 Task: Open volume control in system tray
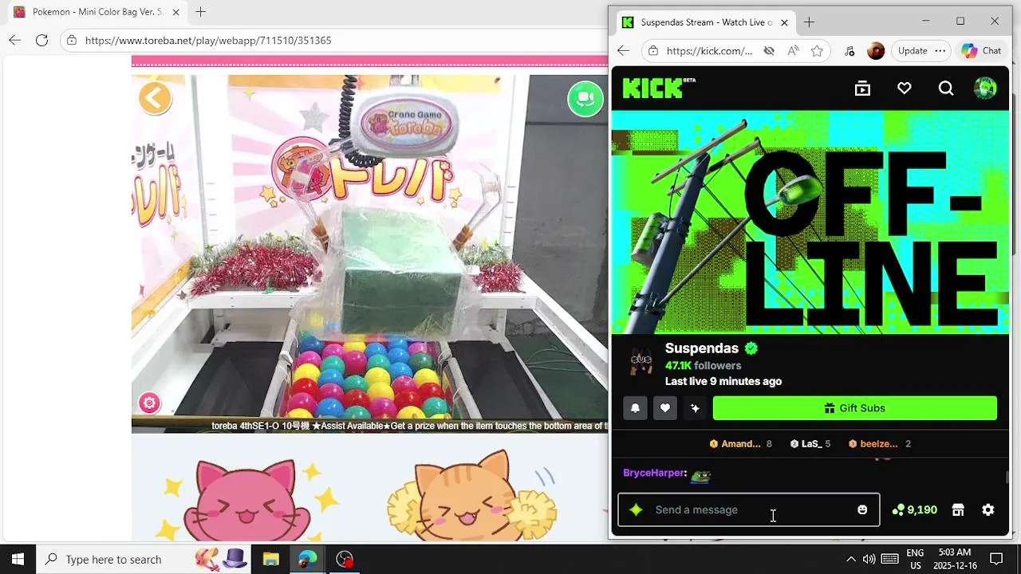click(869, 559)
